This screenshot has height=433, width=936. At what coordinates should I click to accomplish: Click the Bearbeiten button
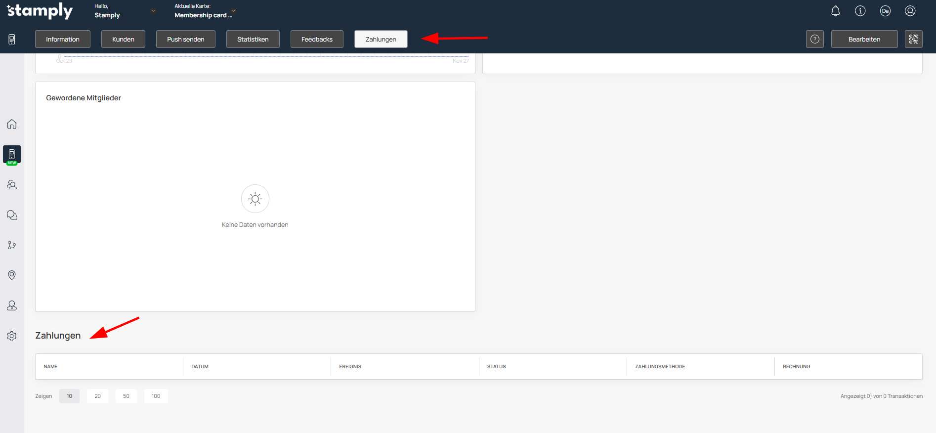tap(864, 39)
